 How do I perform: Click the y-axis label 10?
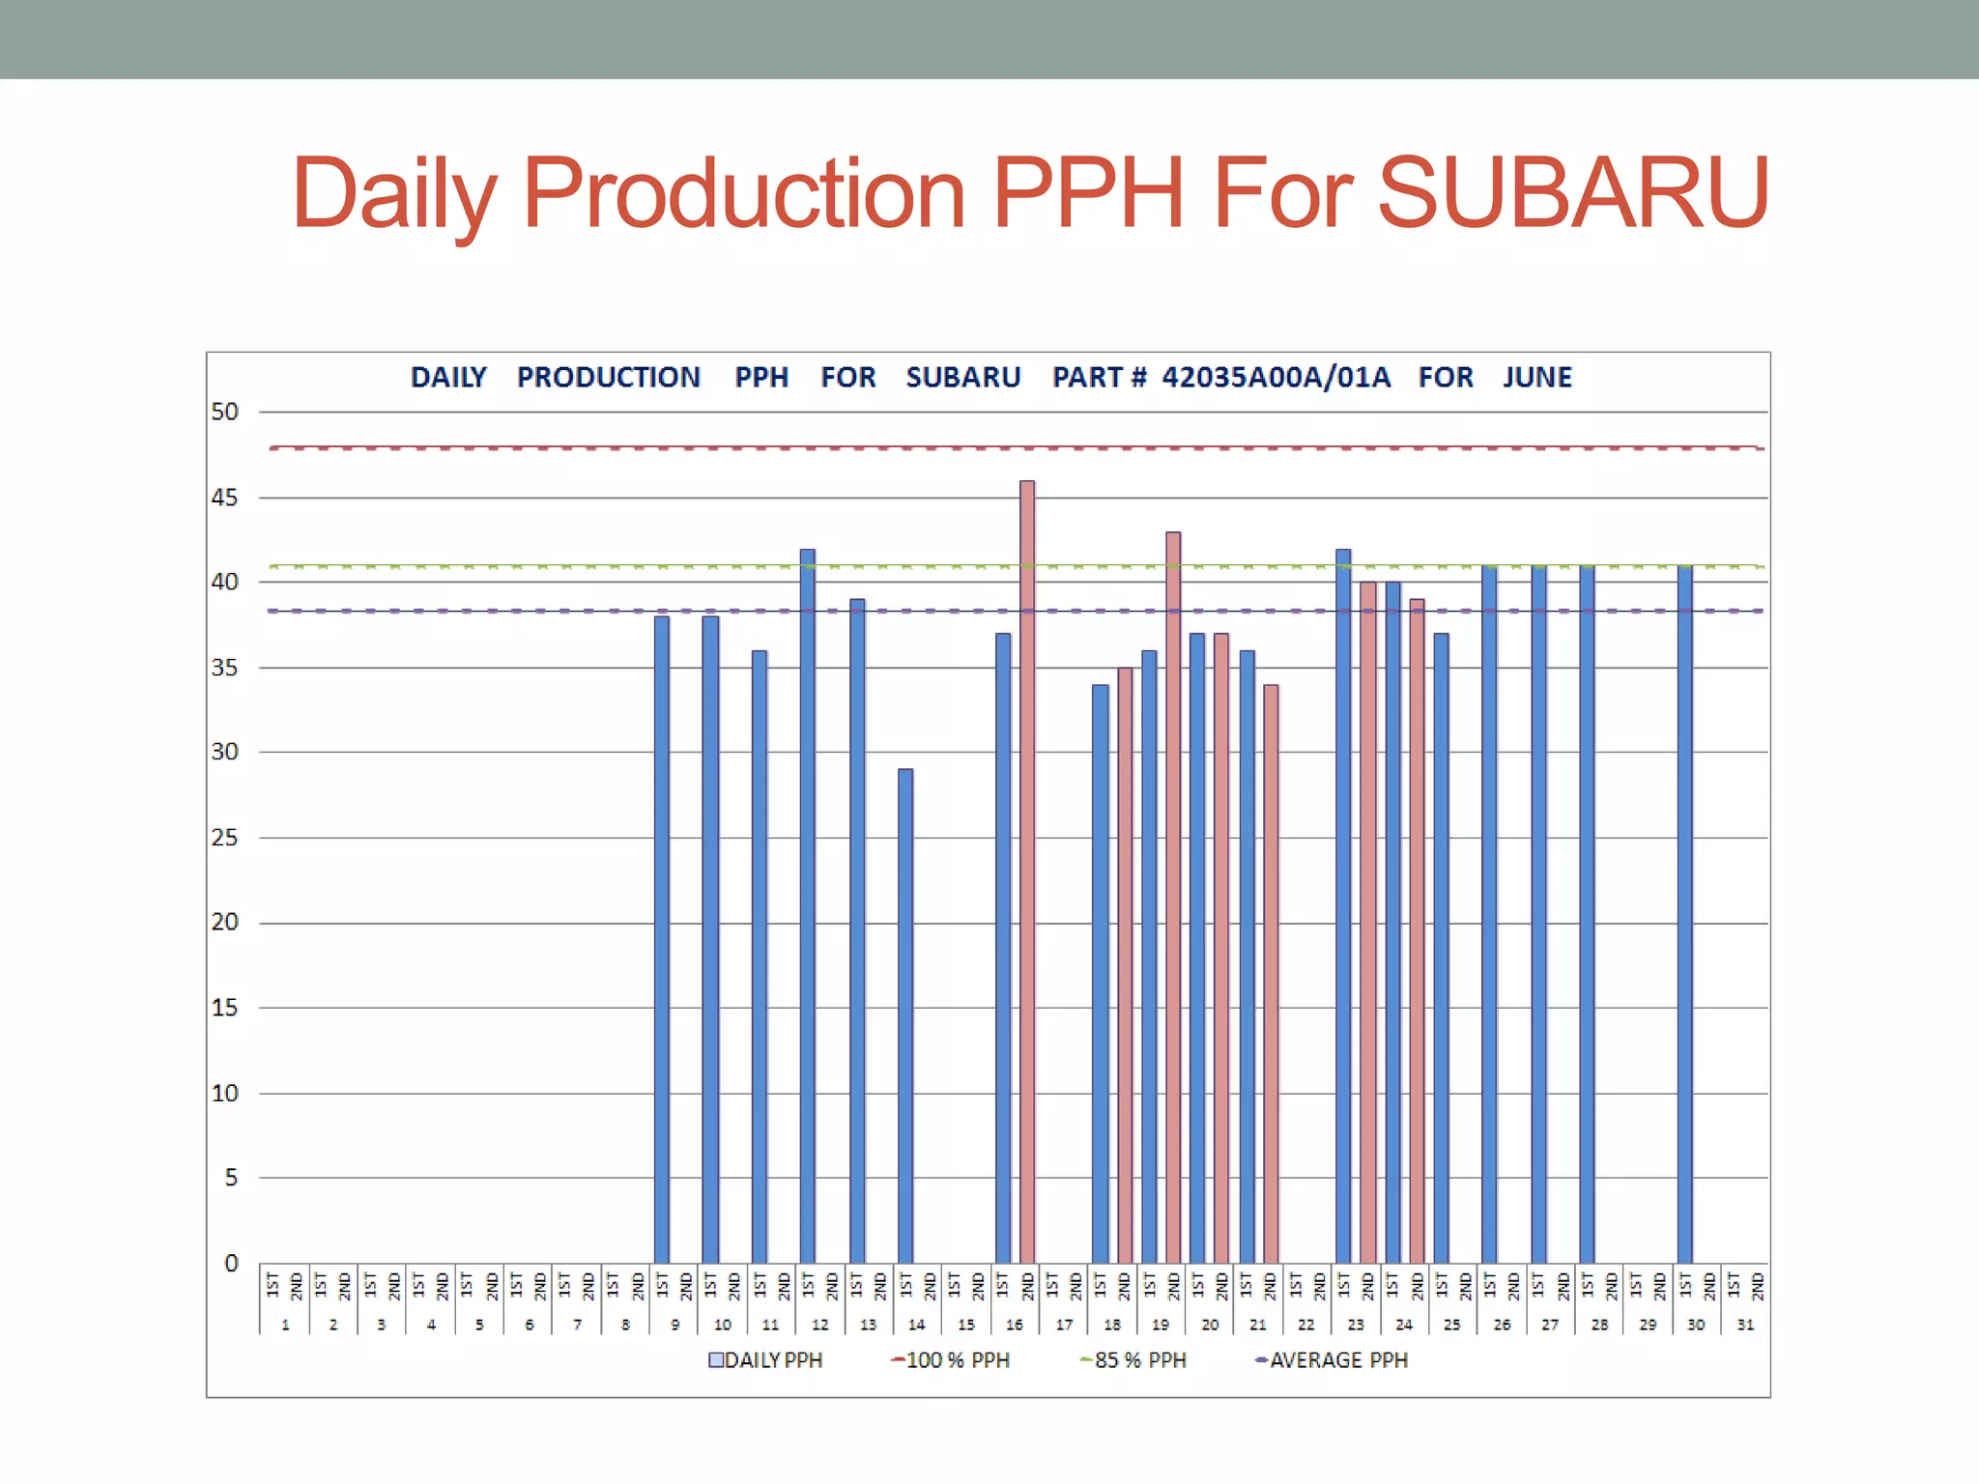pyautogui.click(x=225, y=1094)
